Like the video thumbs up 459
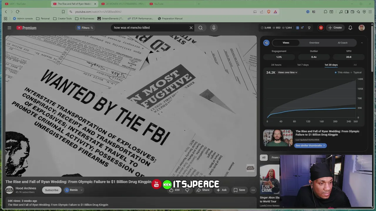Viewport: 376px width, 211px height. point(174,190)
